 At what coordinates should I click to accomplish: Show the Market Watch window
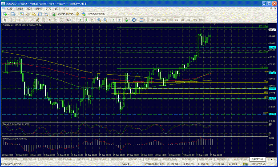point(22,14)
